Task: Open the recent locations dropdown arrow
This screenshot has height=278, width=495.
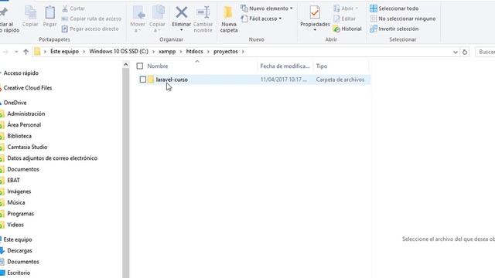Action: coord(16,52)
